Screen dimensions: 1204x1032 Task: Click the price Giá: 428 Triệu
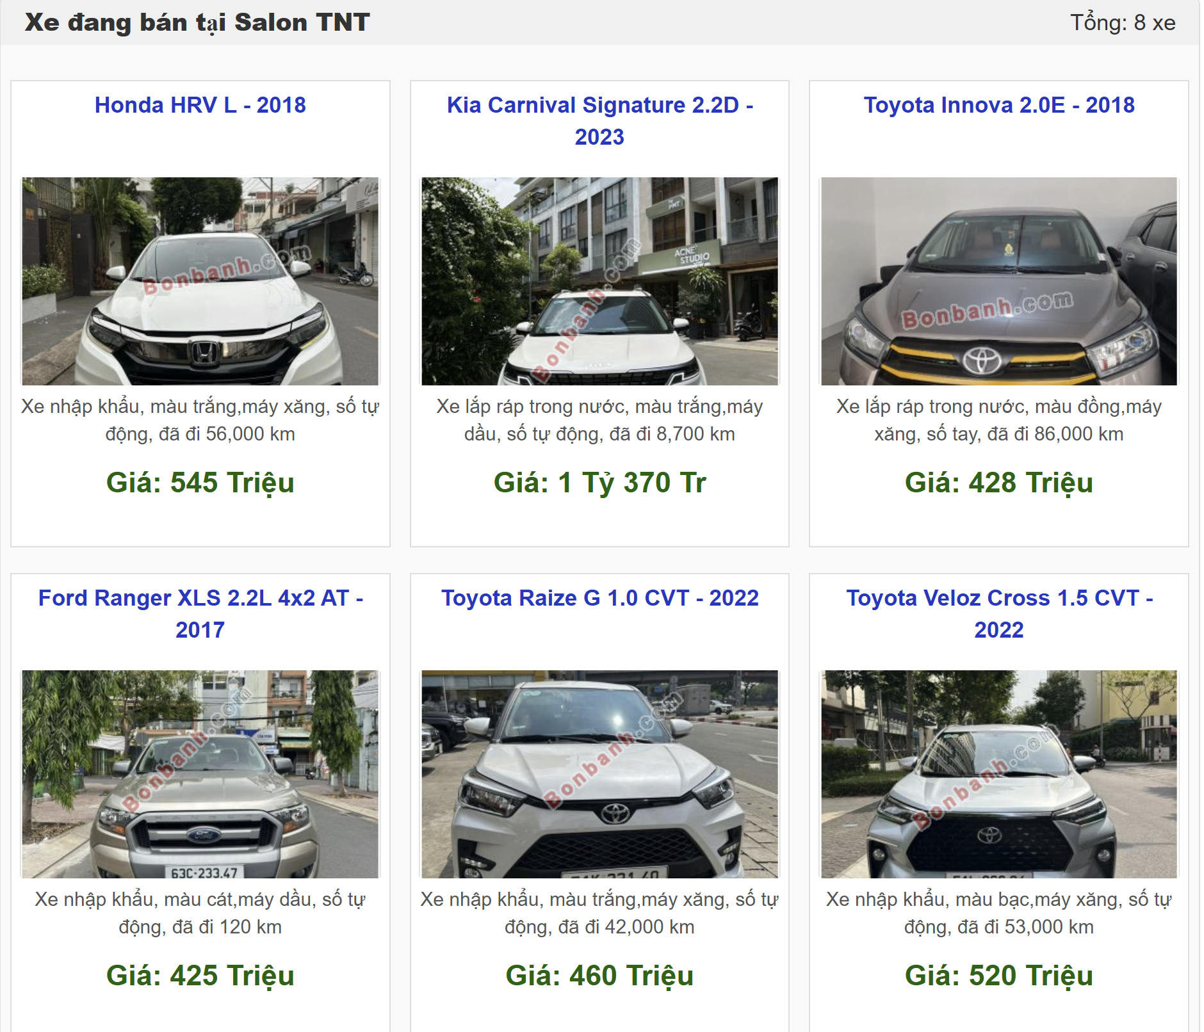pyautogui.click(x=999, y=483)
